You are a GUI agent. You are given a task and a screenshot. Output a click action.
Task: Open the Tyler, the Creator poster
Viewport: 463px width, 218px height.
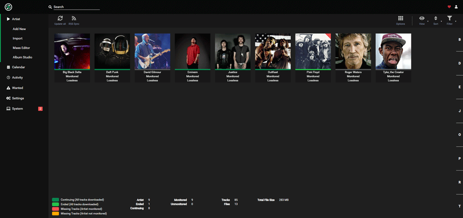pos(393,51)
